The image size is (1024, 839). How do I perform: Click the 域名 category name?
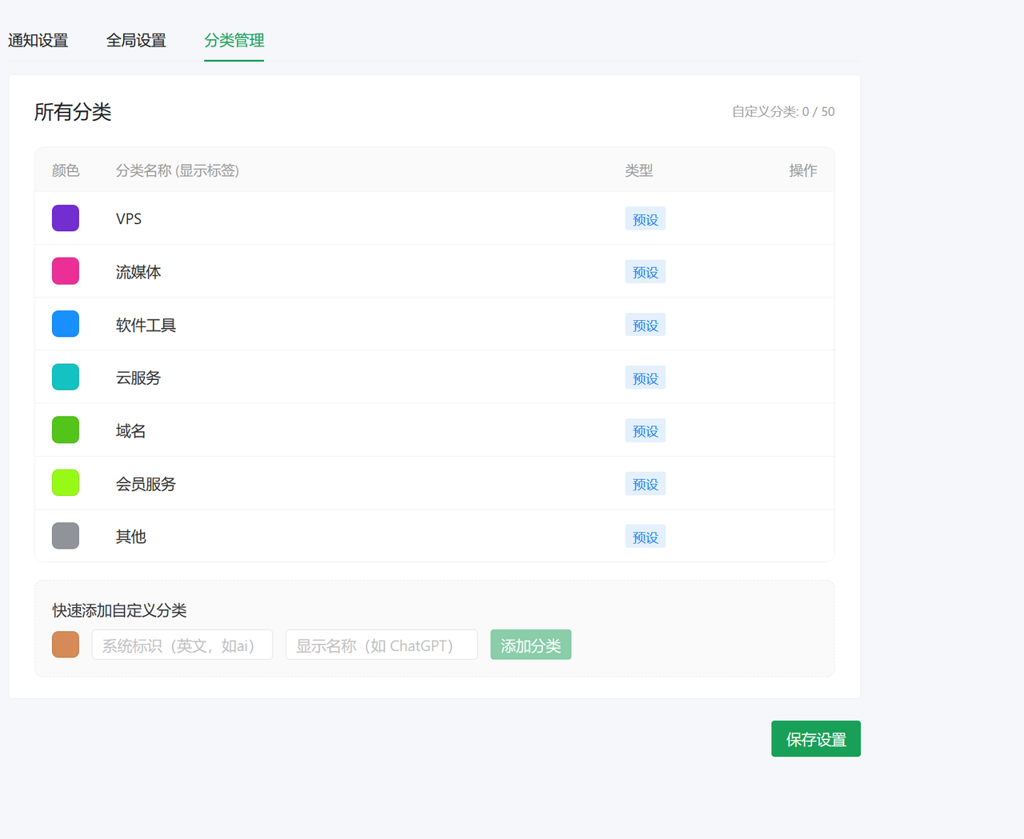tap(131, 431)
